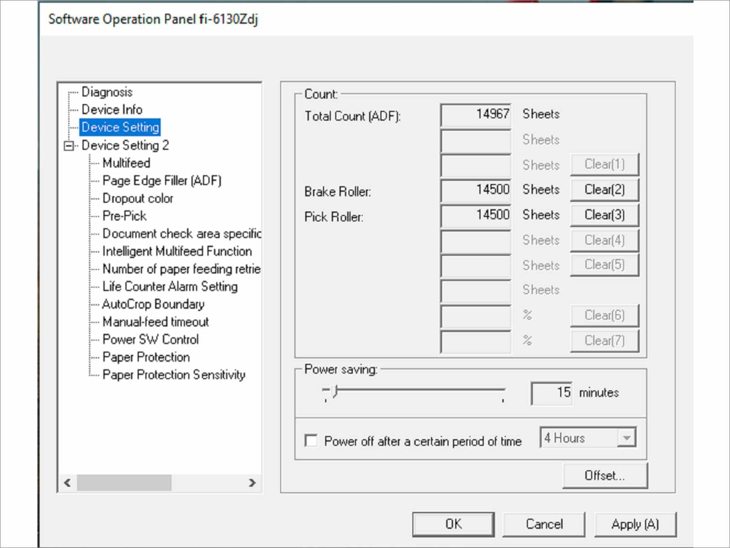
Task: Open the Power SW Control item
Action: click(x=151, y=339)
